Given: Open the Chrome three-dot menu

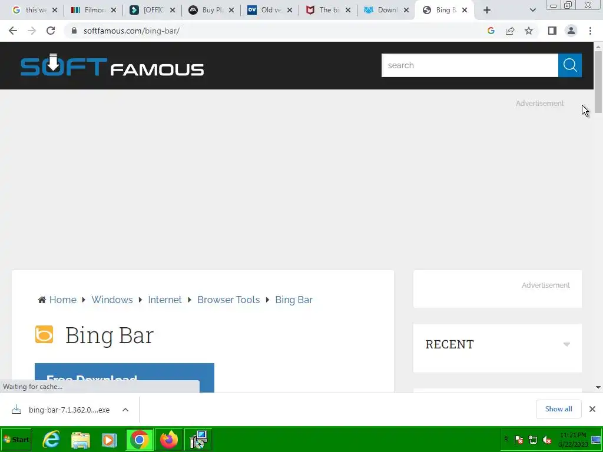Looking at the screenshot, I should tap(590, 31).
